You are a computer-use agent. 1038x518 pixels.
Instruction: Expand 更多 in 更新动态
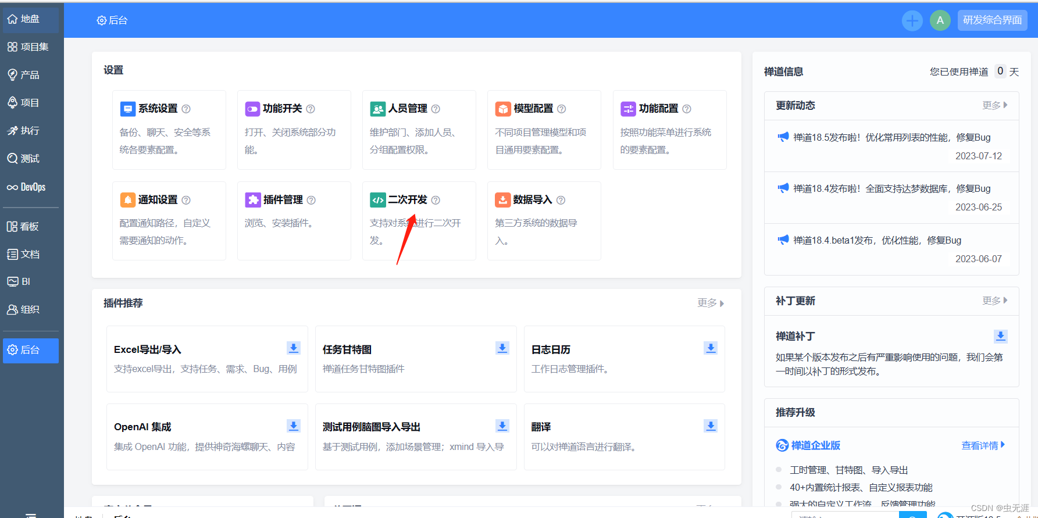coord(995,105)
